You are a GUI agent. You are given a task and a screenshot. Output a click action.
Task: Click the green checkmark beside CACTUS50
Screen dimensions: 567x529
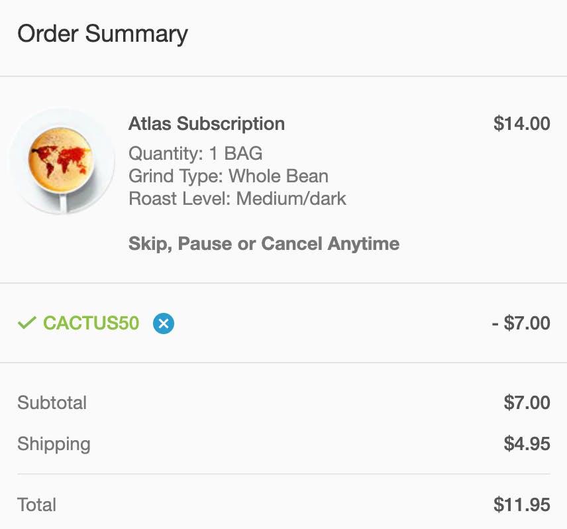[26, 323]
